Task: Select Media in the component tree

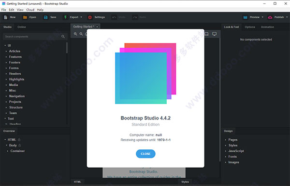Action: click(14, 85)
